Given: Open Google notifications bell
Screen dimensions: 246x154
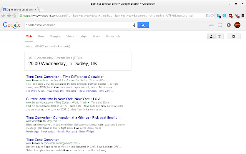Looking at the screenshot, I should (229, 25).
